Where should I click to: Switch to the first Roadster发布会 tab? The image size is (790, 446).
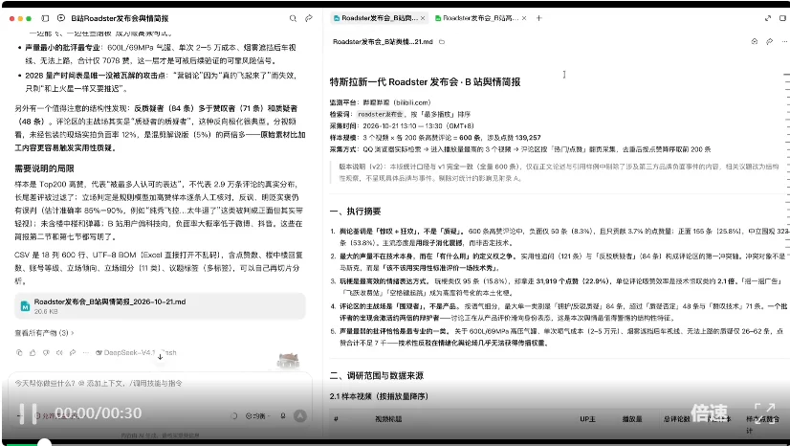click(379, 18)
